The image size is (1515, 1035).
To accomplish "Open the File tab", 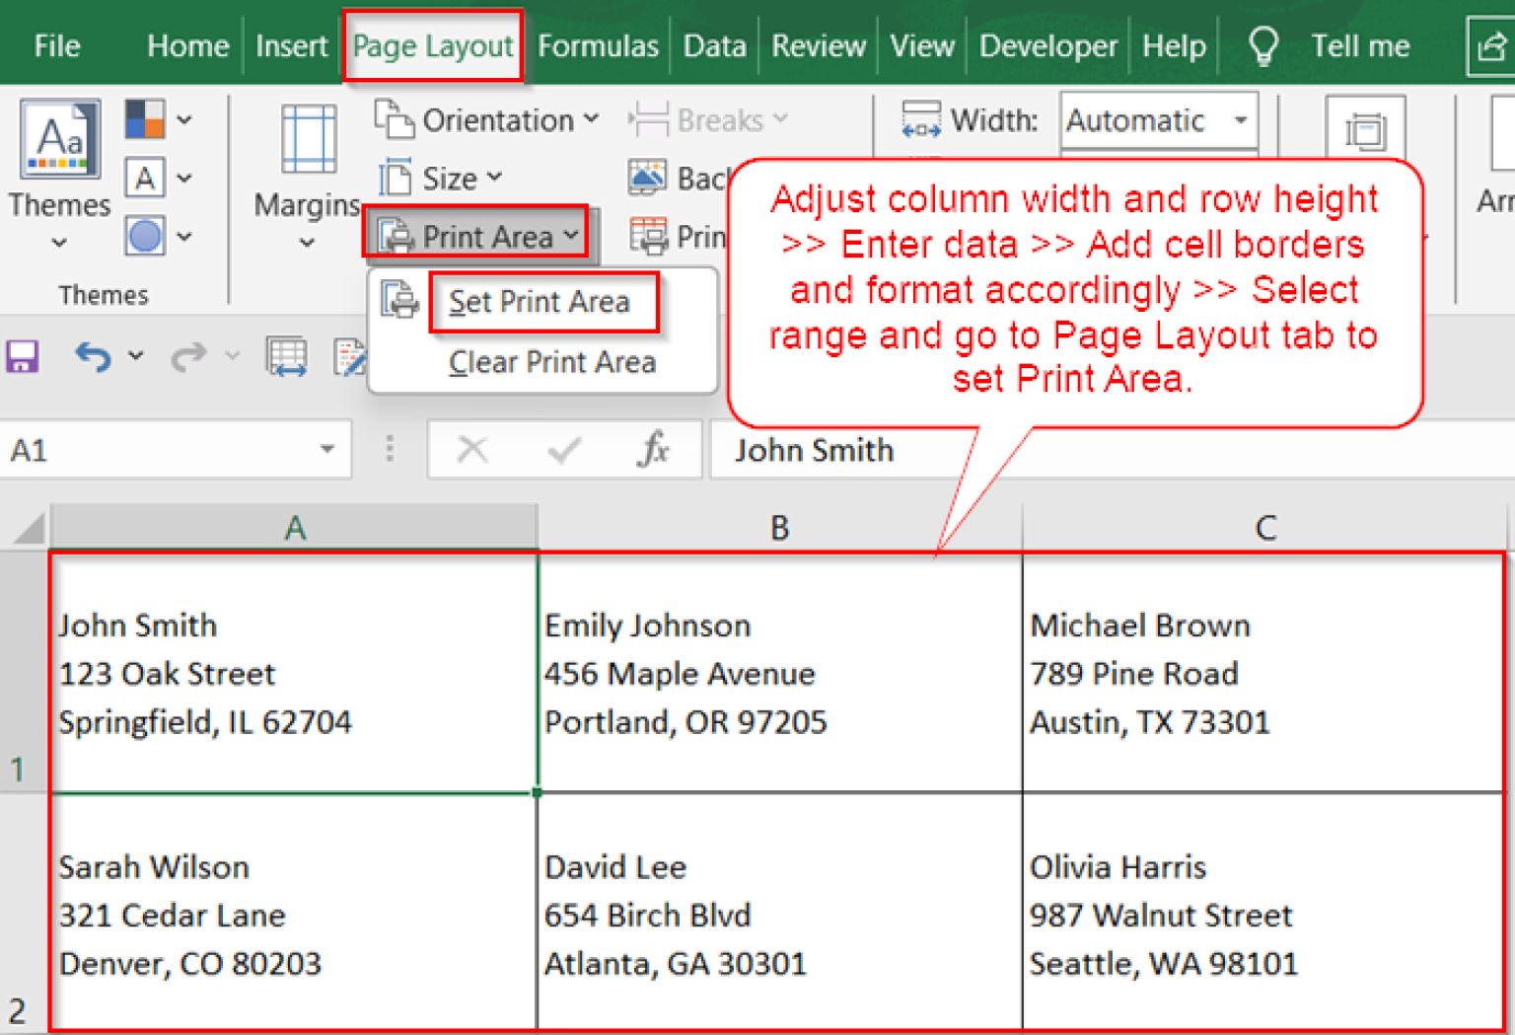I will pyautogui.click(x=56, y=45).
